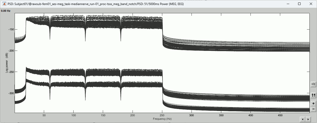Select the Frequency (Hz) axis label
This screenshot has height=123, width=317.
[162, 119]
